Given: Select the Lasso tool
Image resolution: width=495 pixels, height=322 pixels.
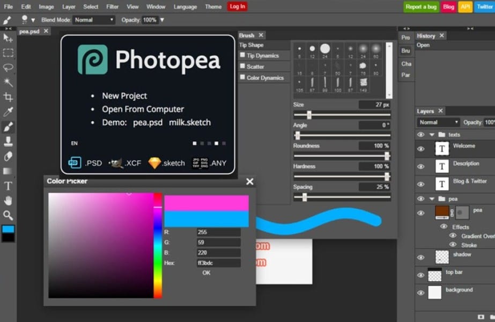Looking at the screenshot, I should pyautogui.click(x=7, y=67).
